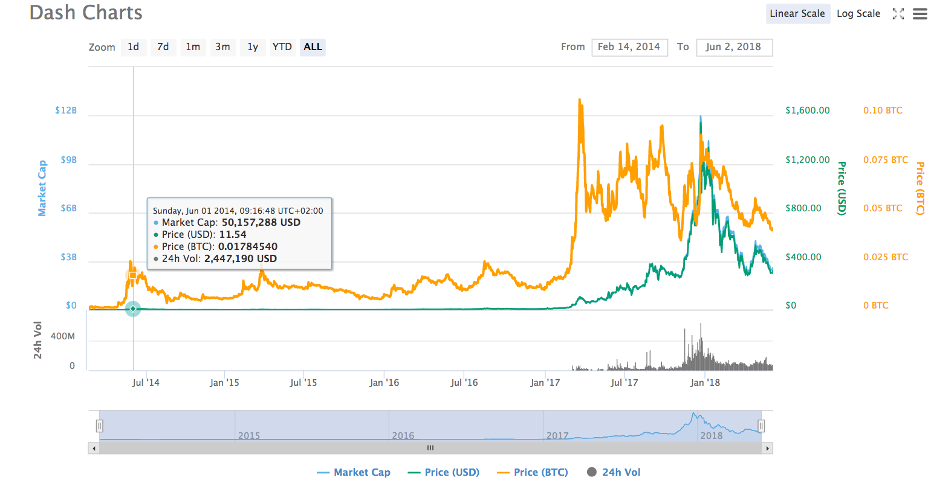The width and height of the screenshot is (931, 483).
Task: Set zoom to 1y
Action: [253, 47]
